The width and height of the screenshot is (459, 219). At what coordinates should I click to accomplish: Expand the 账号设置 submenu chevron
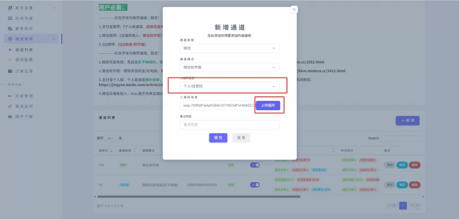(54, 8)
